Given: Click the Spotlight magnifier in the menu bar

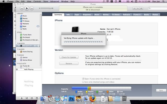Looking at the screenshot, I should click(163, 1).
